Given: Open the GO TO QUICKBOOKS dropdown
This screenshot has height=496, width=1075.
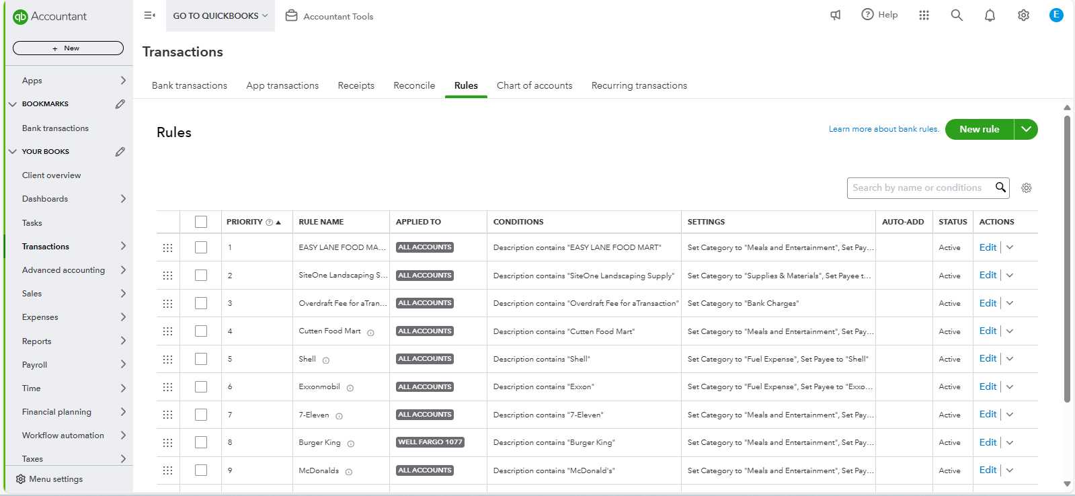Looking at the screenshot, I should coord(221,15).
